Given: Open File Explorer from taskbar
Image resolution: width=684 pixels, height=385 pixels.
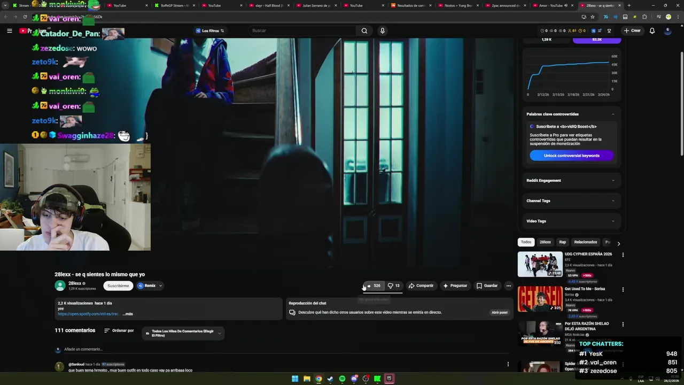Looking at the screenshot, I should click(307, 379).
